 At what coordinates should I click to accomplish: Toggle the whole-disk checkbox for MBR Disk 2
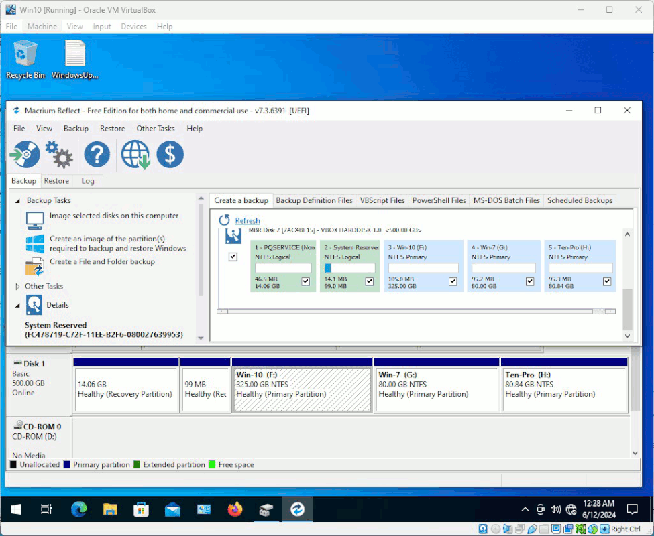(233, 257)
